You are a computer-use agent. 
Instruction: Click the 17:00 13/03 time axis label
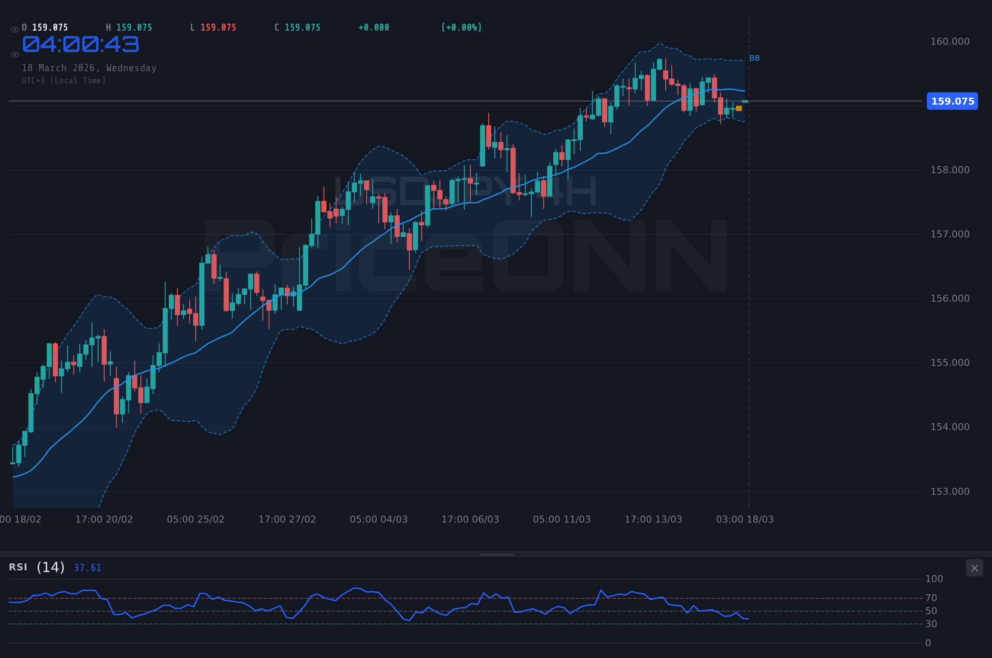[x=654, y=520]
